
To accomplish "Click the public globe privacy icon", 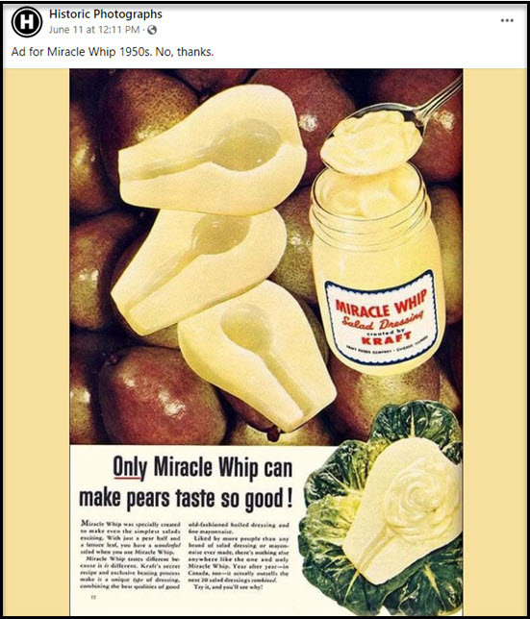I will (152, 30).
